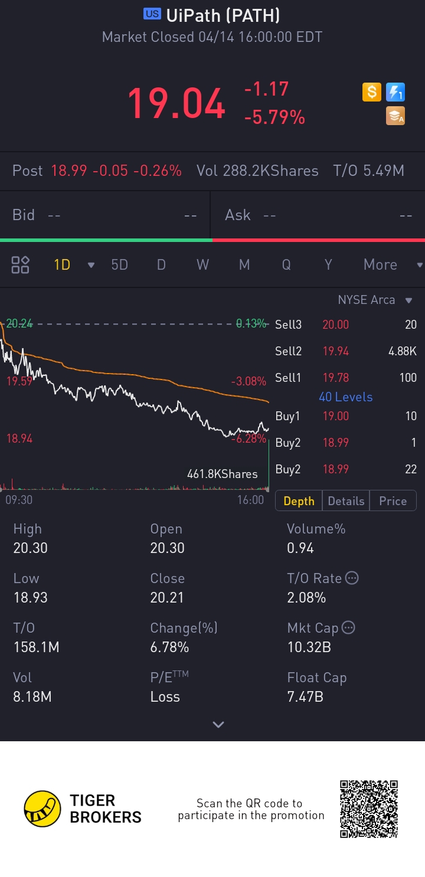The height and width of the screenshot is (877, 425).
Task: Switch to the D daily chart tab
Action: click(161, 264)
